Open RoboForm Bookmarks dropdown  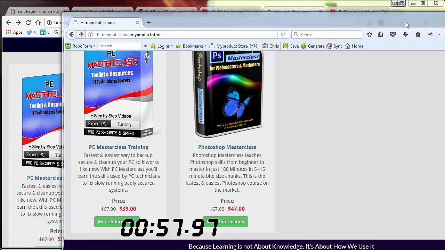[191, 46]
